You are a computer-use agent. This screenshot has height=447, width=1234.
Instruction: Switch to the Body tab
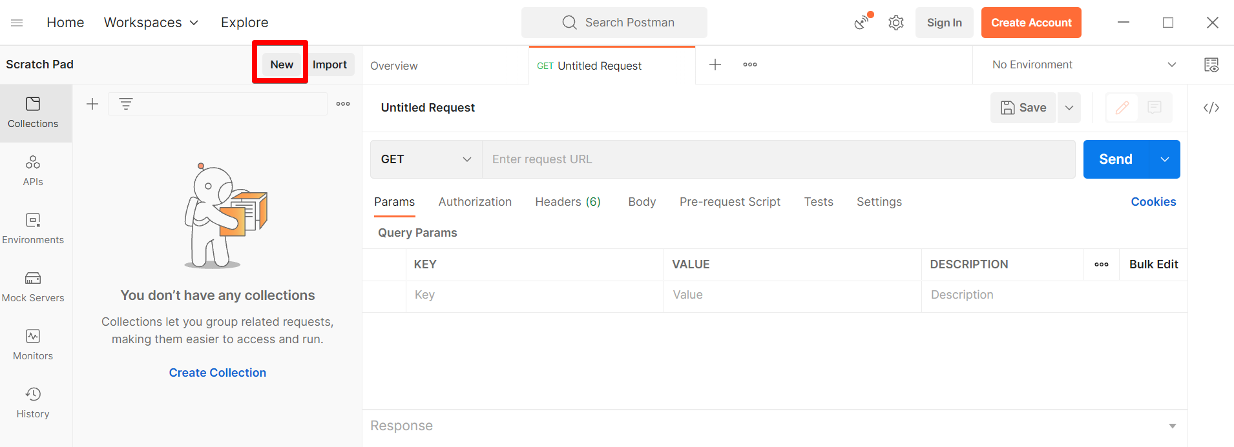(642, 202)
